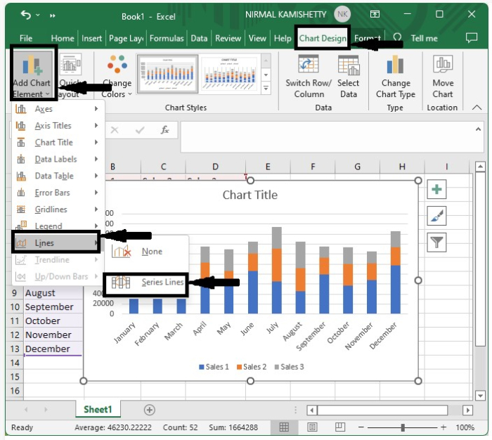Switch to Data ribbon tab
Screen dimensions: 492x440
[x=199, y=38]
